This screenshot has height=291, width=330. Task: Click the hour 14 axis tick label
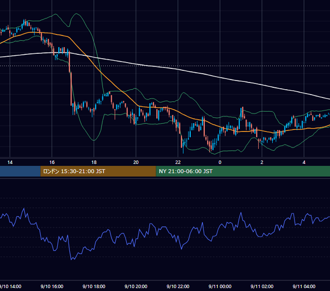coord(10,162)
